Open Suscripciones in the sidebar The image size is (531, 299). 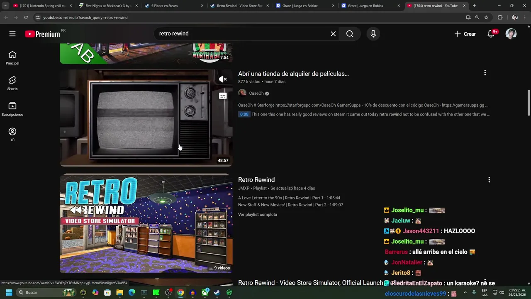[12, 109]
